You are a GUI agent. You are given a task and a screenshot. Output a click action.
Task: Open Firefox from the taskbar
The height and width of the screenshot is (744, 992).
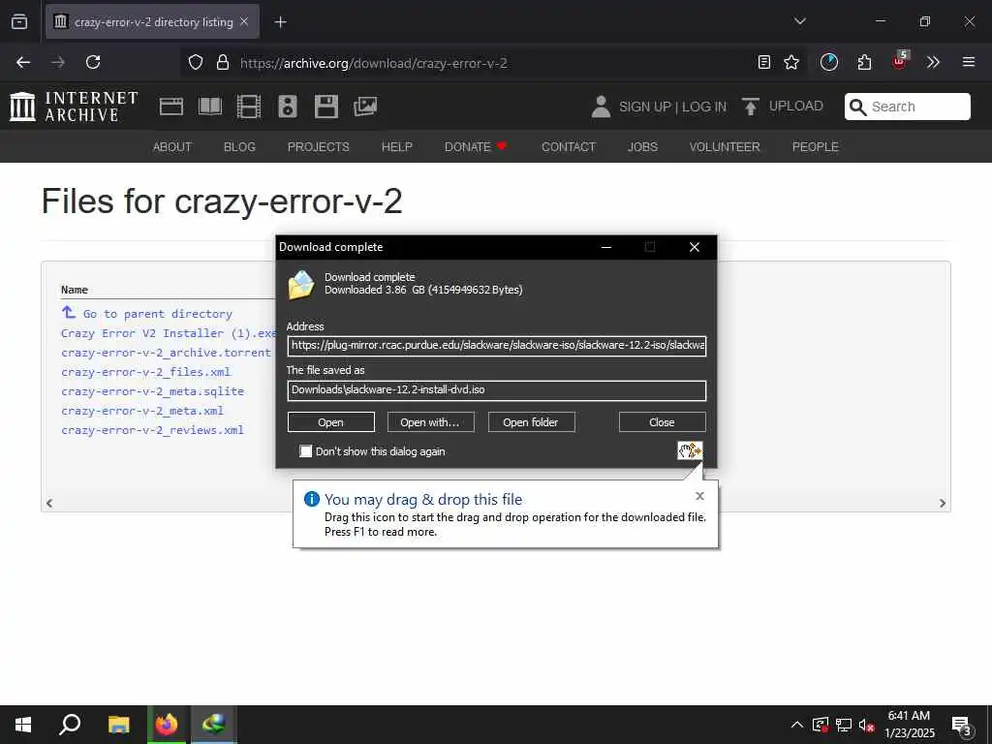[x=167, y=725]
